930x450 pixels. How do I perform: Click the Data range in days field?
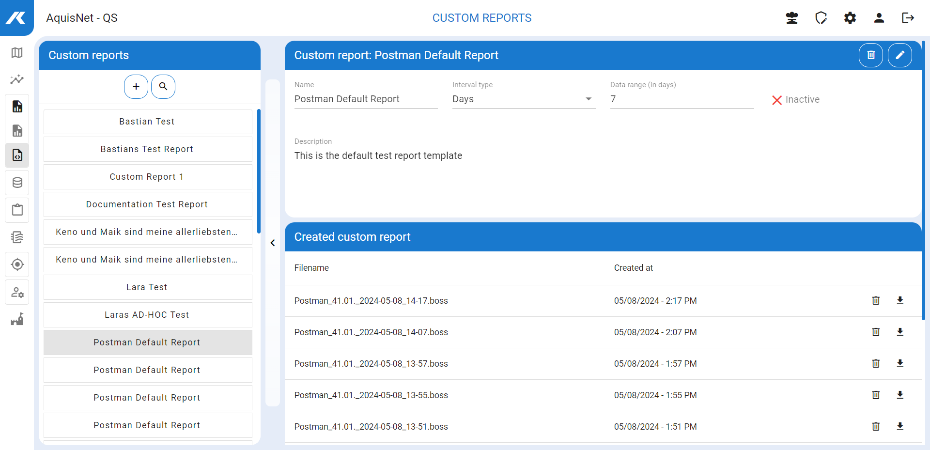point(681,99)
